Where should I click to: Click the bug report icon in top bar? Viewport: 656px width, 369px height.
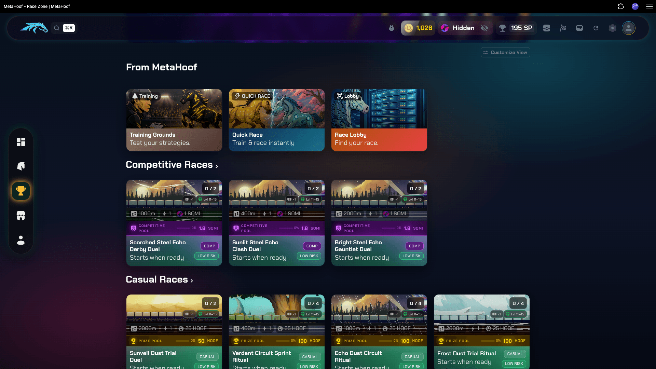(392, 28)
